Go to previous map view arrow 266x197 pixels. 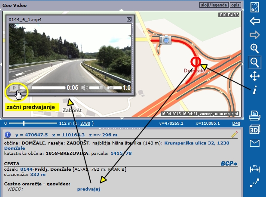pyautogui.click(x=255, y=21)
